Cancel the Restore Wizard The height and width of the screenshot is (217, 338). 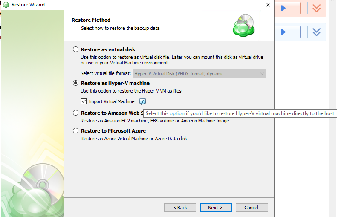tap(251, 208)
